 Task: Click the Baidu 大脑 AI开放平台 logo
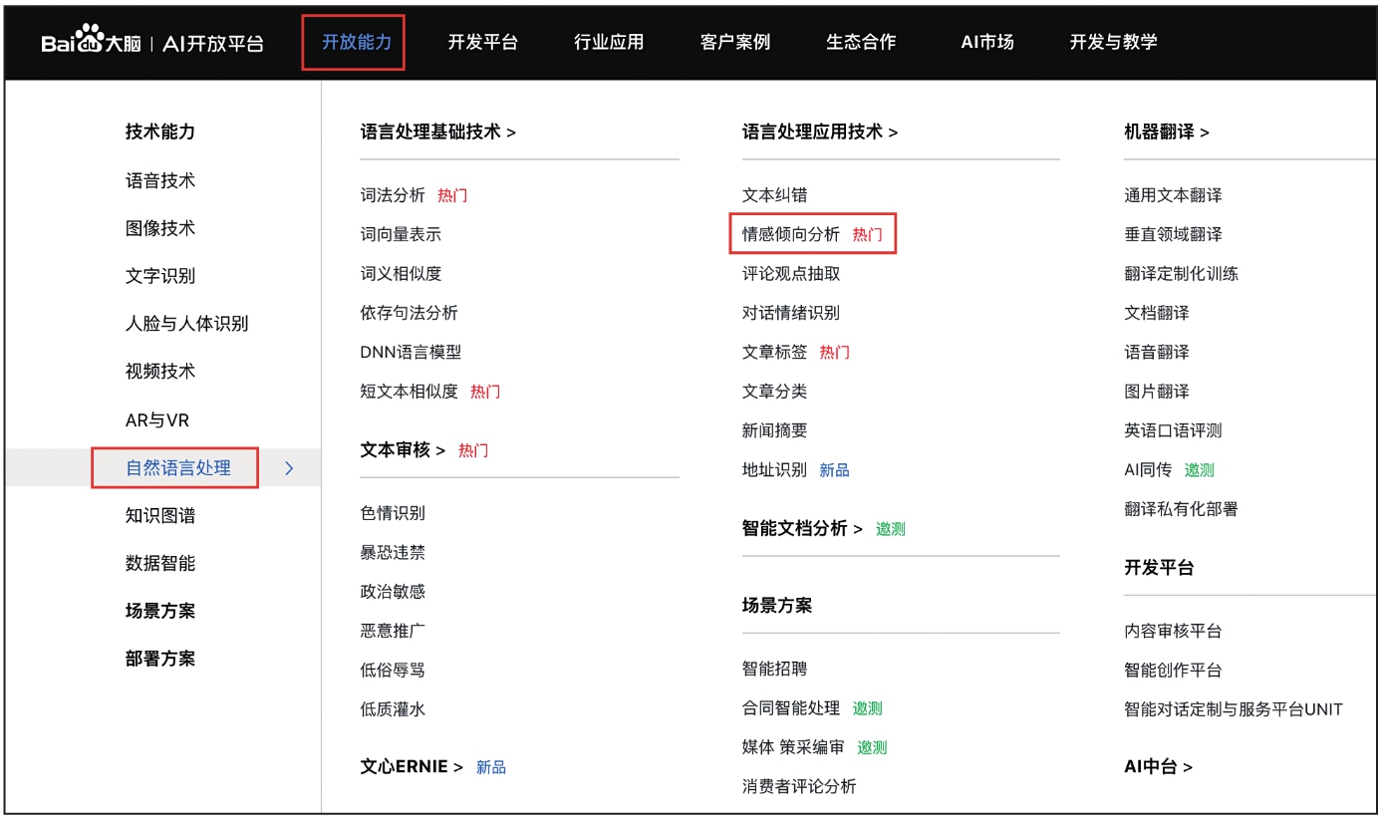[152, 42]
